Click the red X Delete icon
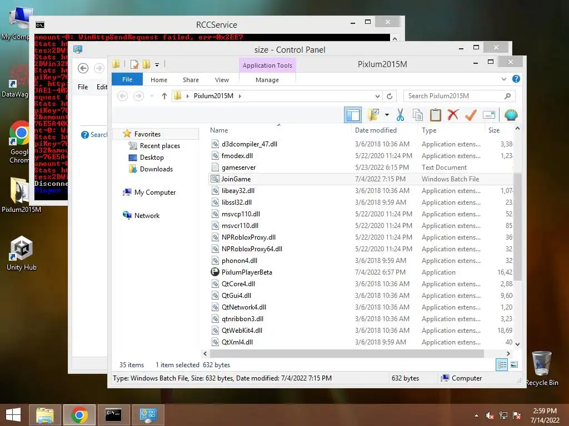Screen dimensions: 569x426 coord(453,115)
